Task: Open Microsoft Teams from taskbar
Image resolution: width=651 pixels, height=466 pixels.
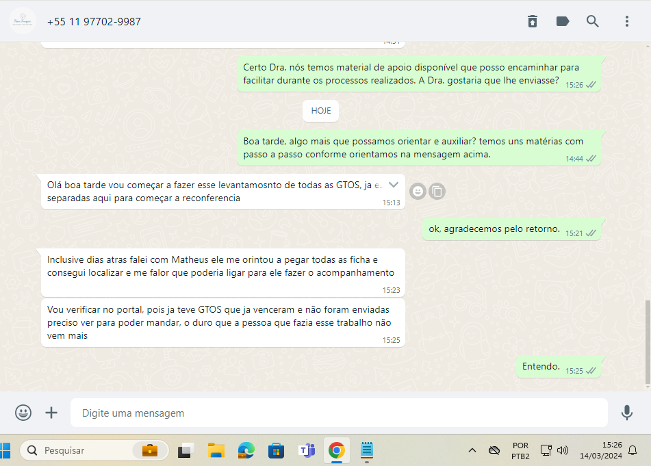Action: [307, 451]
